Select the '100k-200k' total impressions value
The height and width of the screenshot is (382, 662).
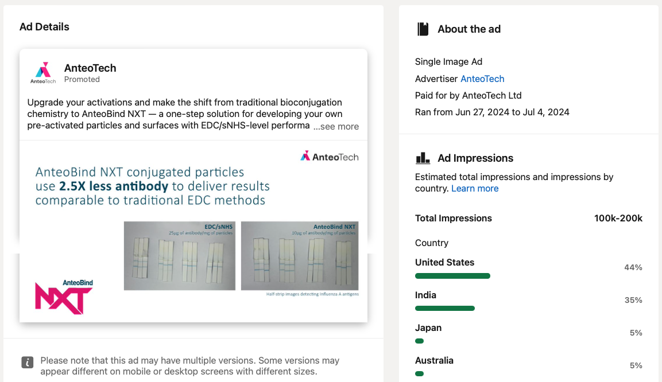coord(618,219)
